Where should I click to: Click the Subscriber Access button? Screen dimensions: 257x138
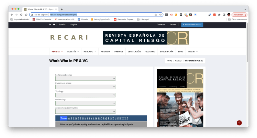[x=192, y=25]
